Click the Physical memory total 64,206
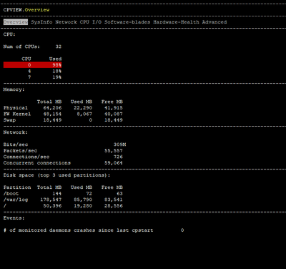This screenshot has height=269, width=286. click(x=52, y=108)
